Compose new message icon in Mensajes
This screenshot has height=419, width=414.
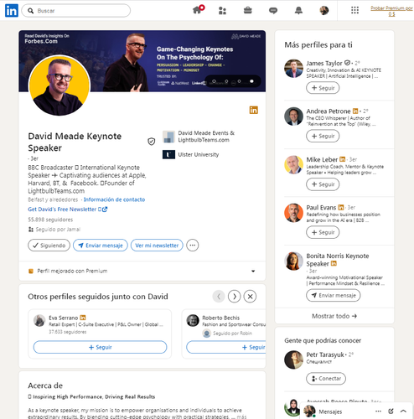pyautogui.click(x=391, y=411)
